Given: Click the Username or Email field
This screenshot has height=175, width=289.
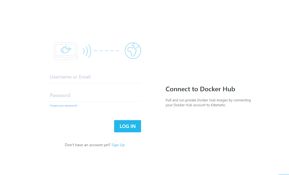Looking at the screenshot, I should coord(95,77).
